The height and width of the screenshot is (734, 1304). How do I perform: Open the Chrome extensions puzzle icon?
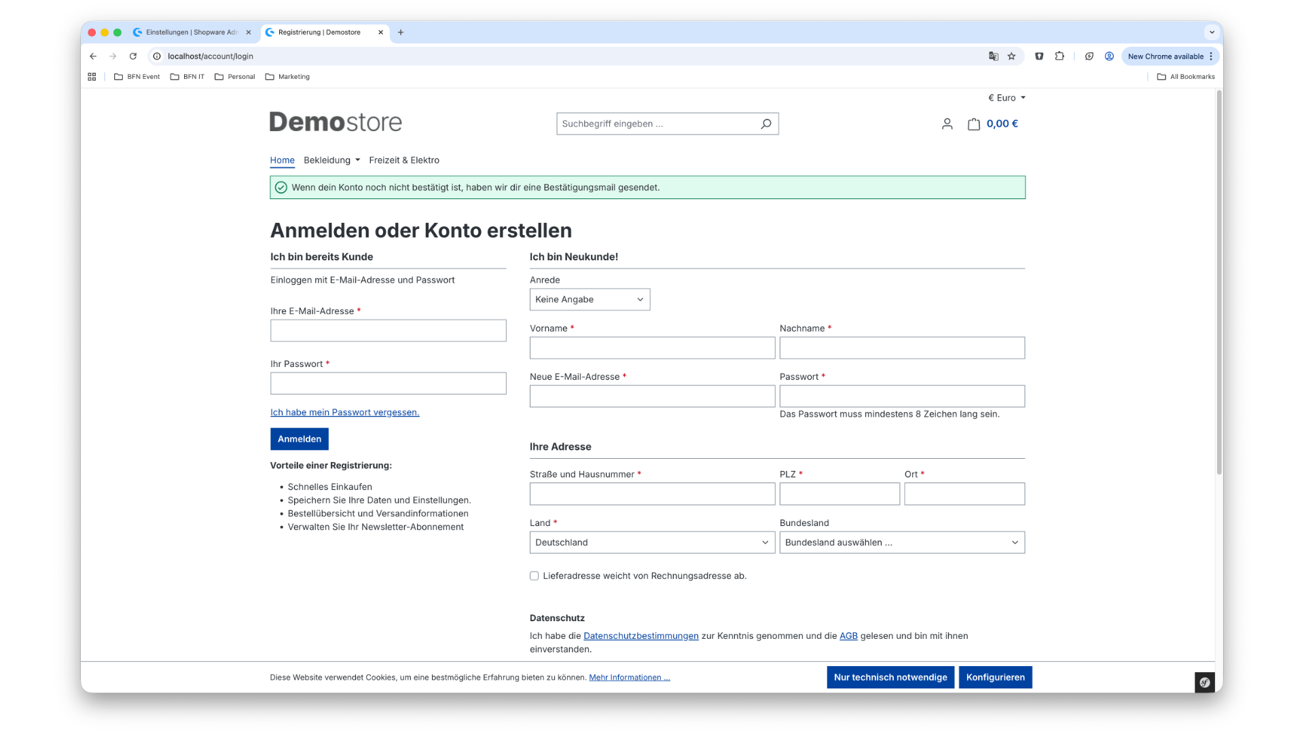pyautogui.click(x=1059, y=56)
